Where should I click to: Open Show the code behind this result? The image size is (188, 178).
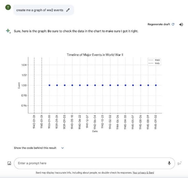coord(35,148)
